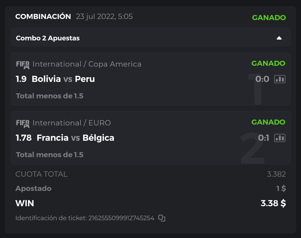Click the COMBINACIÓN title

(43, 16)
